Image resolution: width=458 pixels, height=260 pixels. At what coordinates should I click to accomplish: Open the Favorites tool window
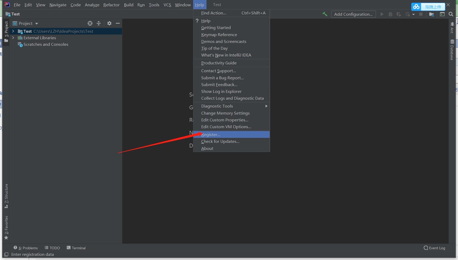pos(6,228)
